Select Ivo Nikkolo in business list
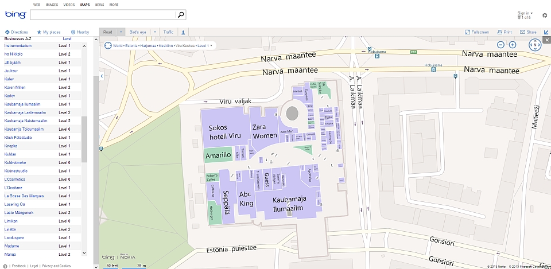 [13, 54]
